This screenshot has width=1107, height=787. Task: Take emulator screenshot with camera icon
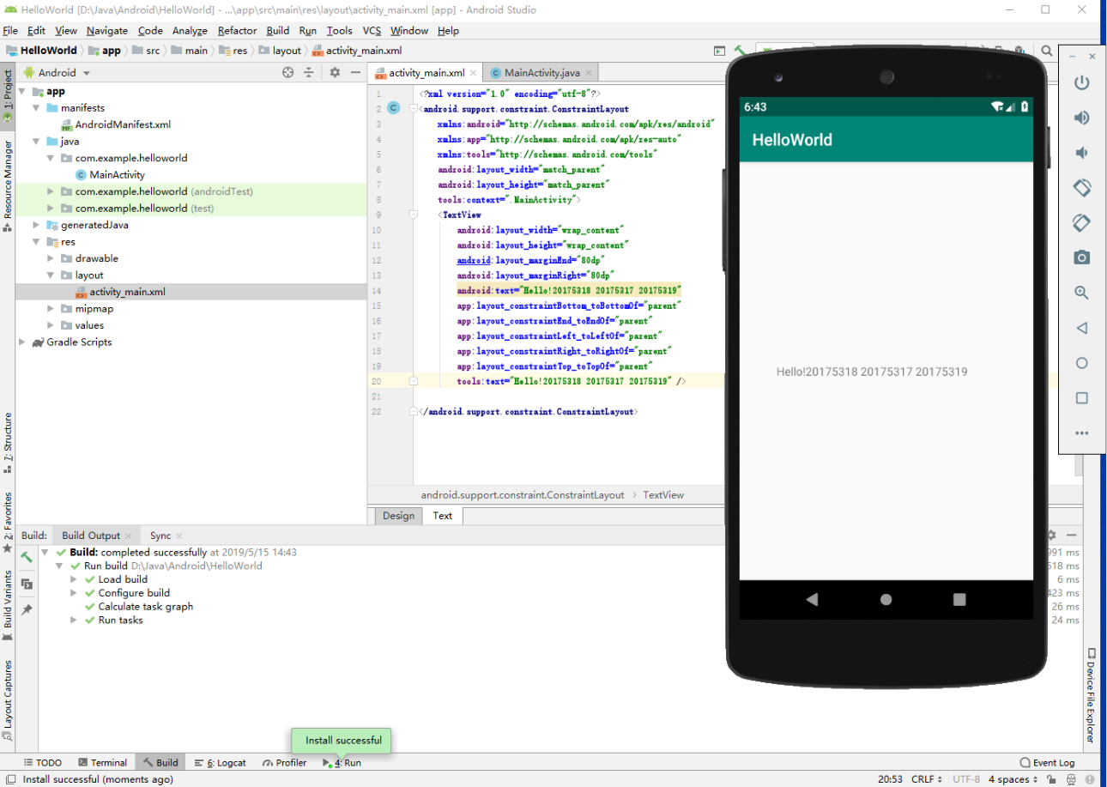[x=1082, y=257]
